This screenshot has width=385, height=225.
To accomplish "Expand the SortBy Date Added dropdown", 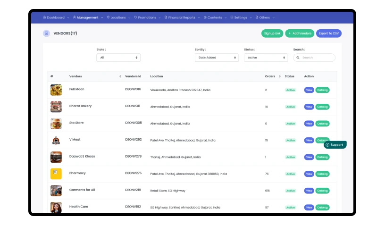I will pyautogui.click(x=217, y=58).
